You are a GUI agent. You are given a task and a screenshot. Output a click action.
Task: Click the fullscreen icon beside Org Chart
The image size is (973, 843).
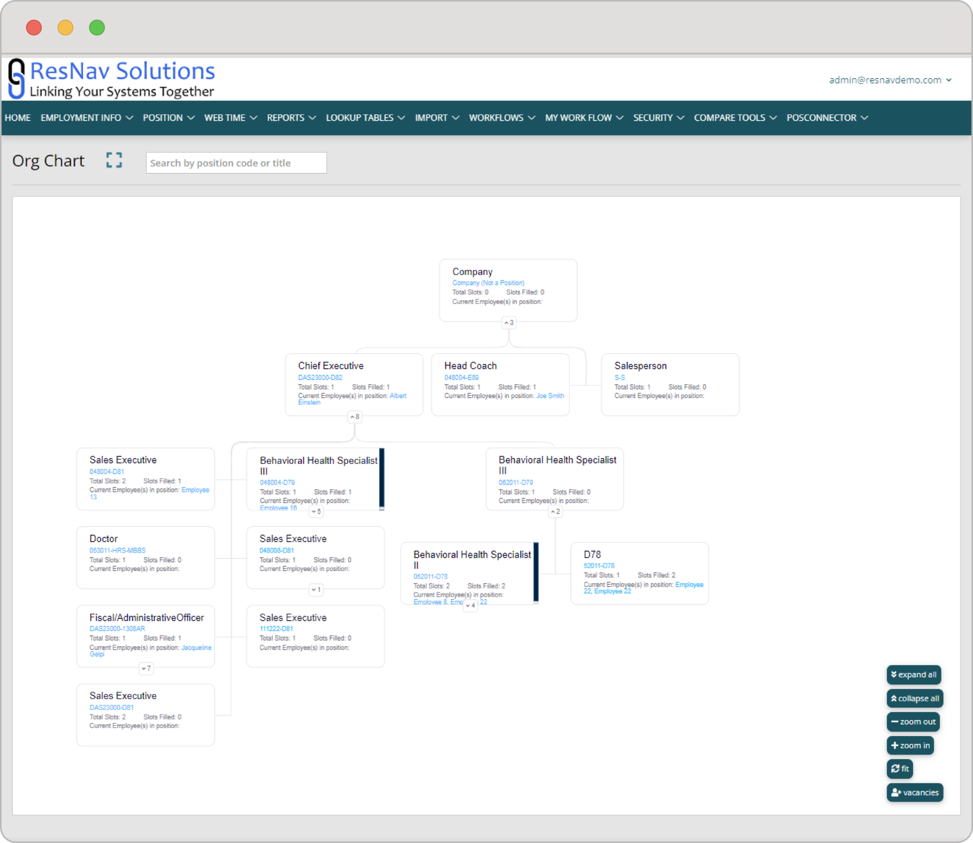114,160
